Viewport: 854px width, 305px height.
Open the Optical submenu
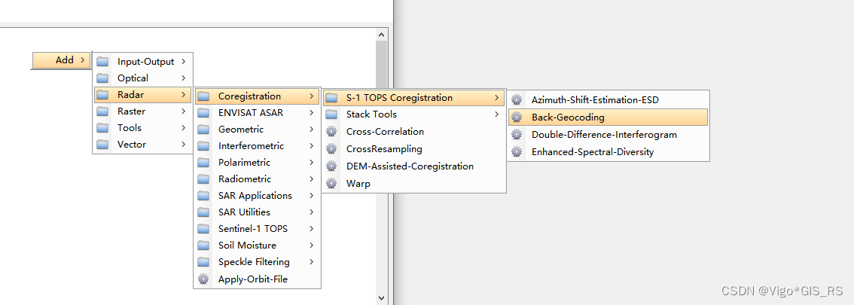point(142,78)
